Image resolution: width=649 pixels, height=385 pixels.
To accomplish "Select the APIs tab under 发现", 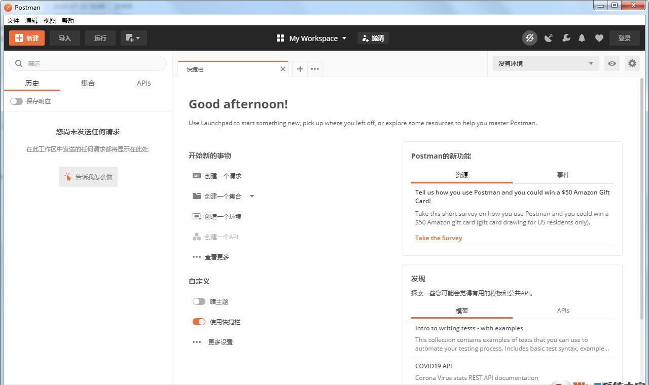I will tap(563, 311).
